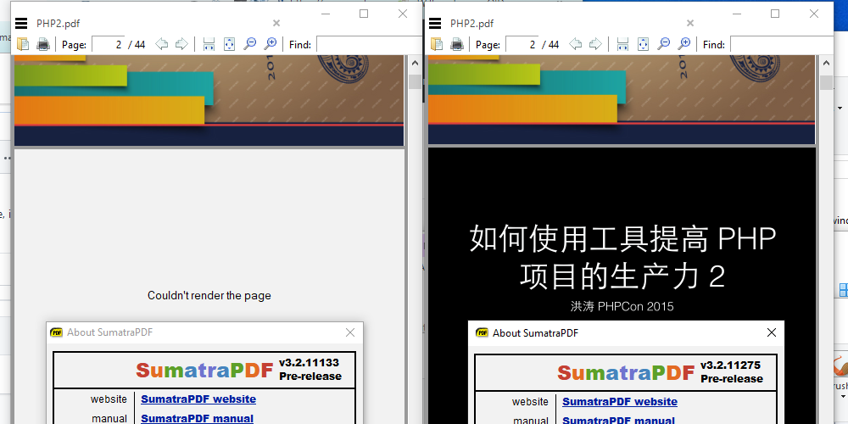Select Fit Page layout in right window

click(643, 44)
